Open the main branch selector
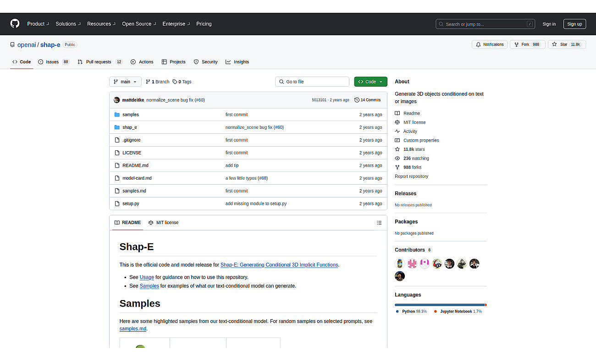This screenshot has width=596, height=361. (x=125, y=82)
